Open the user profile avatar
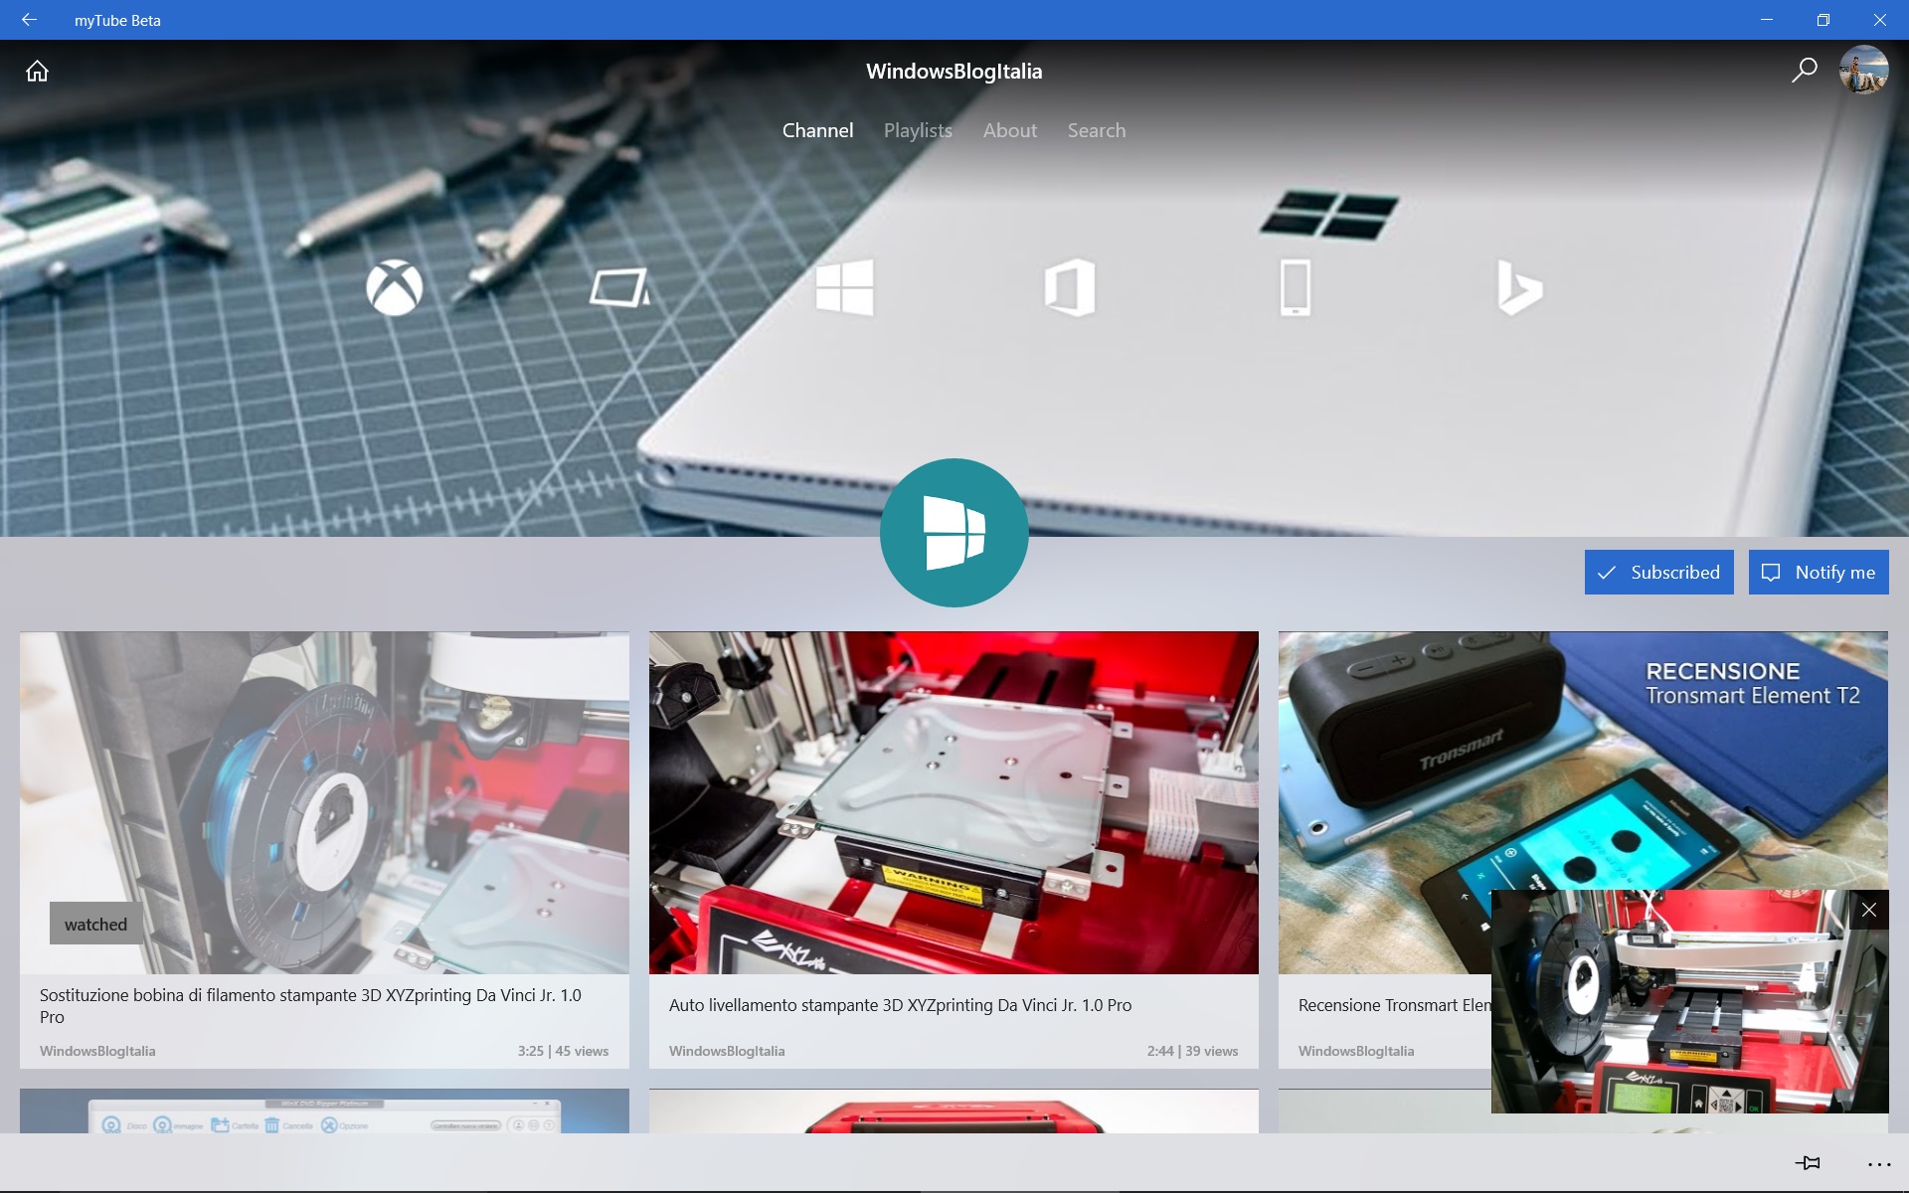This screenshot has height=1193, width=1909. [x=1863, y=71]
